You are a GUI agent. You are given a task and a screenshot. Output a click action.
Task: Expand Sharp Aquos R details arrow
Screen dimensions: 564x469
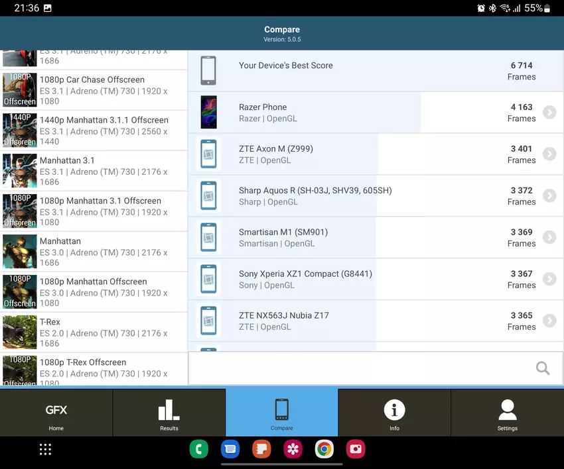tap(549, 196)
